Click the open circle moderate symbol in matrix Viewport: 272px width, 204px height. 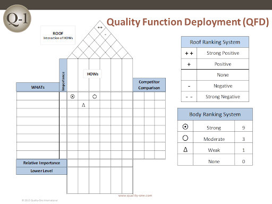[95, 97]
